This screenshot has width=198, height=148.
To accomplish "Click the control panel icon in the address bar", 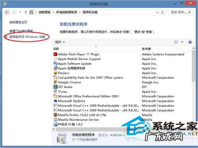I will click(x=31, y=12).
